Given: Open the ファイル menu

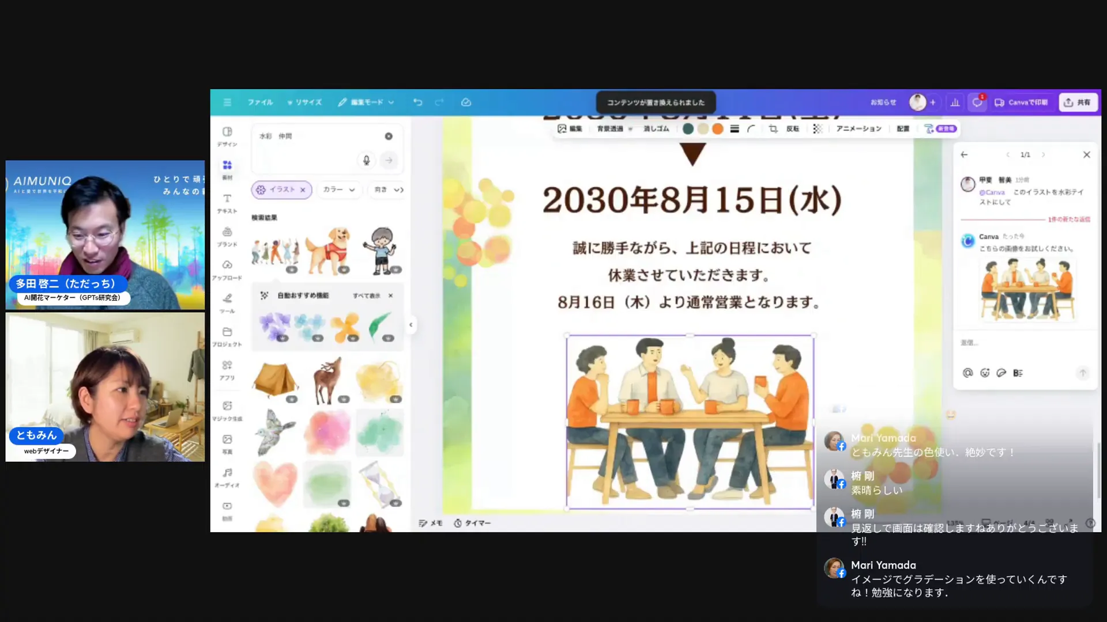Looking at the screenshot, I should [x=260, y=102].
